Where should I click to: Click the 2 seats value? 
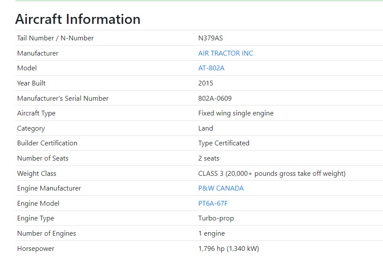[209, 158]
